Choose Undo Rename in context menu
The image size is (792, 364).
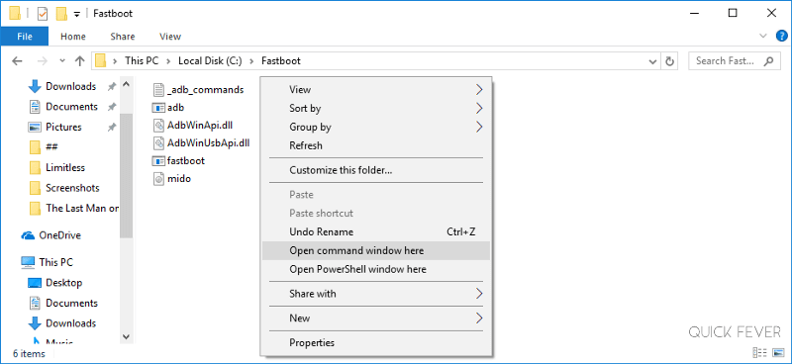click(x=376, y=231)
